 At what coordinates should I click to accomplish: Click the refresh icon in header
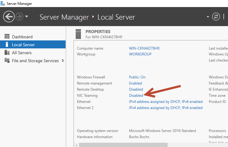pyautogui.click(x=216, y=17)
